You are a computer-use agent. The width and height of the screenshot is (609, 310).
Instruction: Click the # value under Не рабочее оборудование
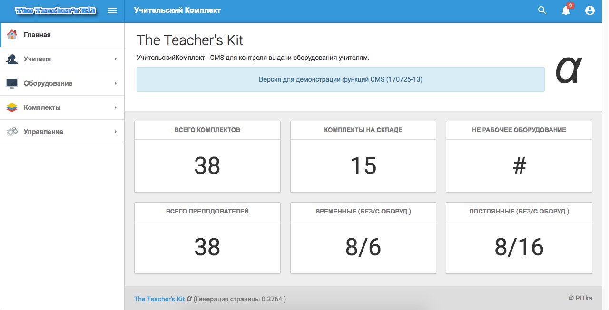[x=520, y=166]
